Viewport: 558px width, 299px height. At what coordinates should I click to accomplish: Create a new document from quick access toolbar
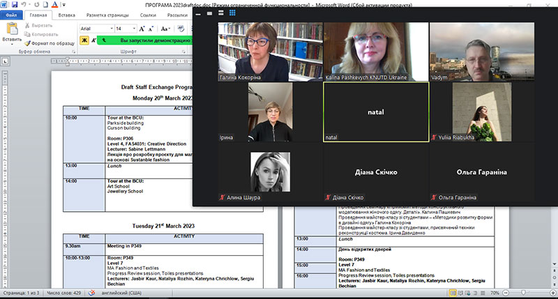pyautogui.click(x=45, y=5)
